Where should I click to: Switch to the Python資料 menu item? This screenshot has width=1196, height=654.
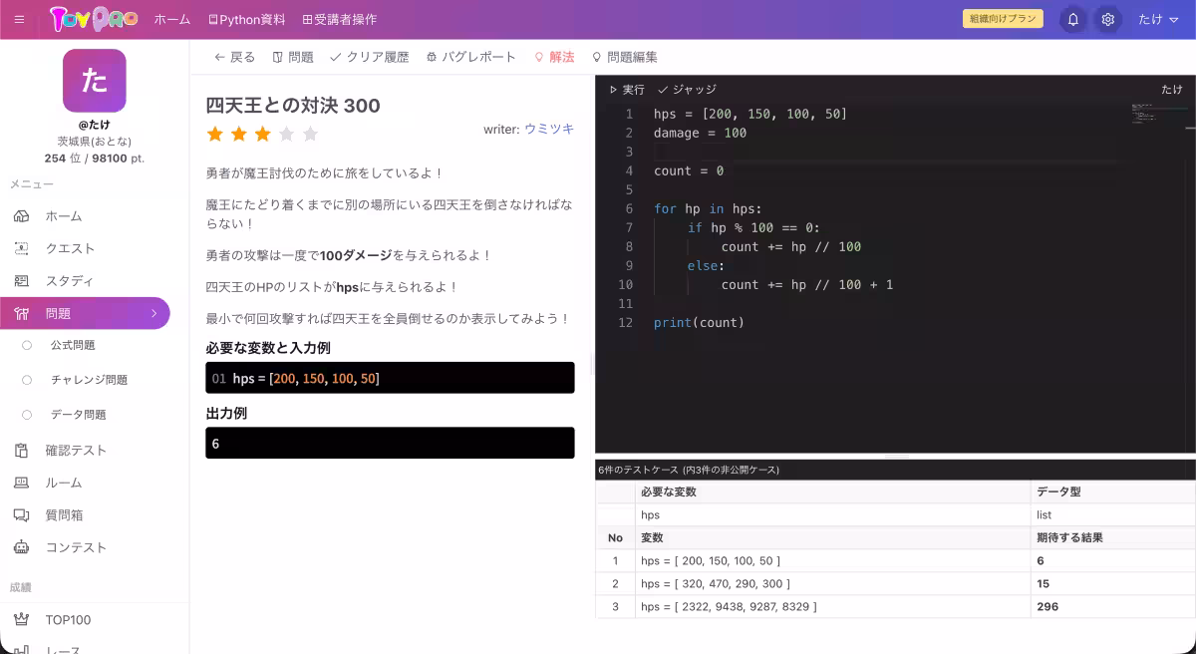coord(246,19)
